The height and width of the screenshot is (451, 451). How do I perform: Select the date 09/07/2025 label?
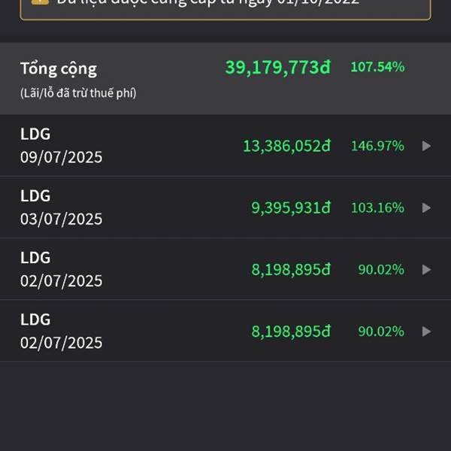coord(62,158)
